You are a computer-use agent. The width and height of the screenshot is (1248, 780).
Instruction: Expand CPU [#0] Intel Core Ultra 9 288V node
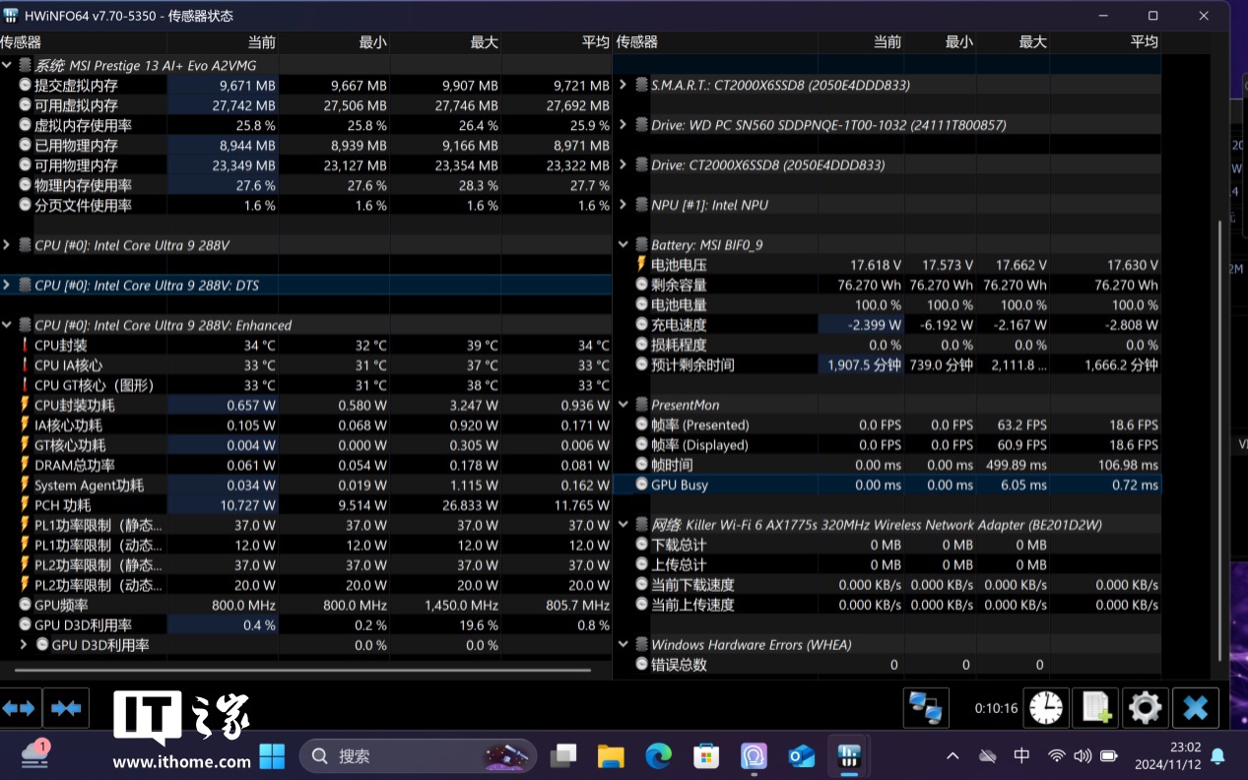pos(7,245)
